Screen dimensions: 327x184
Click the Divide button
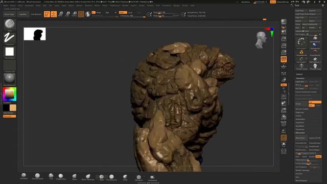[301, 104]
